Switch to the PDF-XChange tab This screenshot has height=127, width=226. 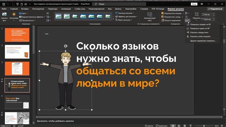tap(158, 9)
